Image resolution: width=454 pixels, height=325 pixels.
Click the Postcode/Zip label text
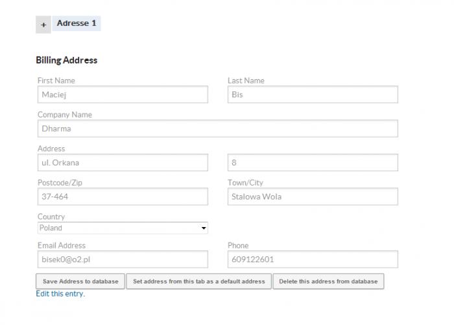tap(60, 183)
